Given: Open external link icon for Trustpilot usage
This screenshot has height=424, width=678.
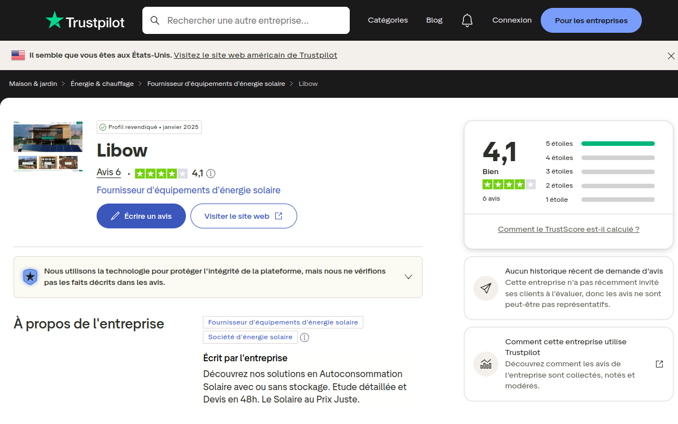Looking at the screenshot, I should pyautogui.click(x=659, y=364).
